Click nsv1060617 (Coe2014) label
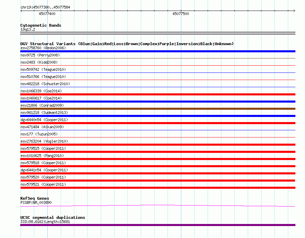 coord(41,98)
